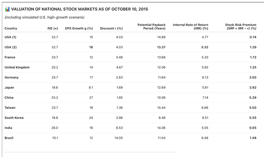The image size is (265, 158).
Task: Click the India country cell
Action: 9,128
